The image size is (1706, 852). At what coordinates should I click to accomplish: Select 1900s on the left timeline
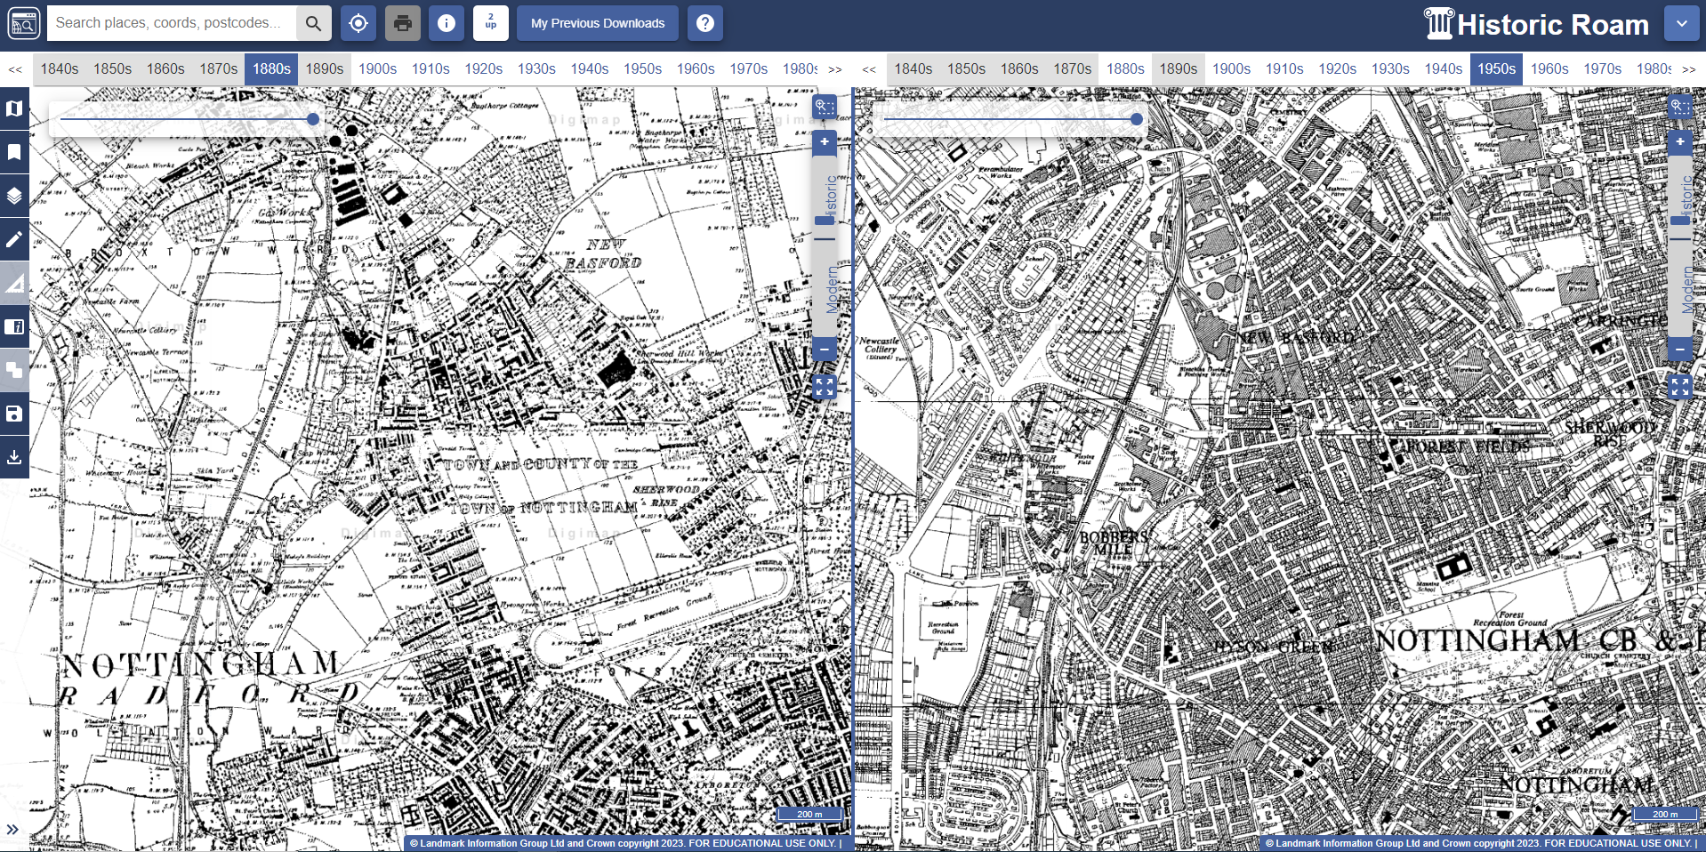click(x=378, y=68)
